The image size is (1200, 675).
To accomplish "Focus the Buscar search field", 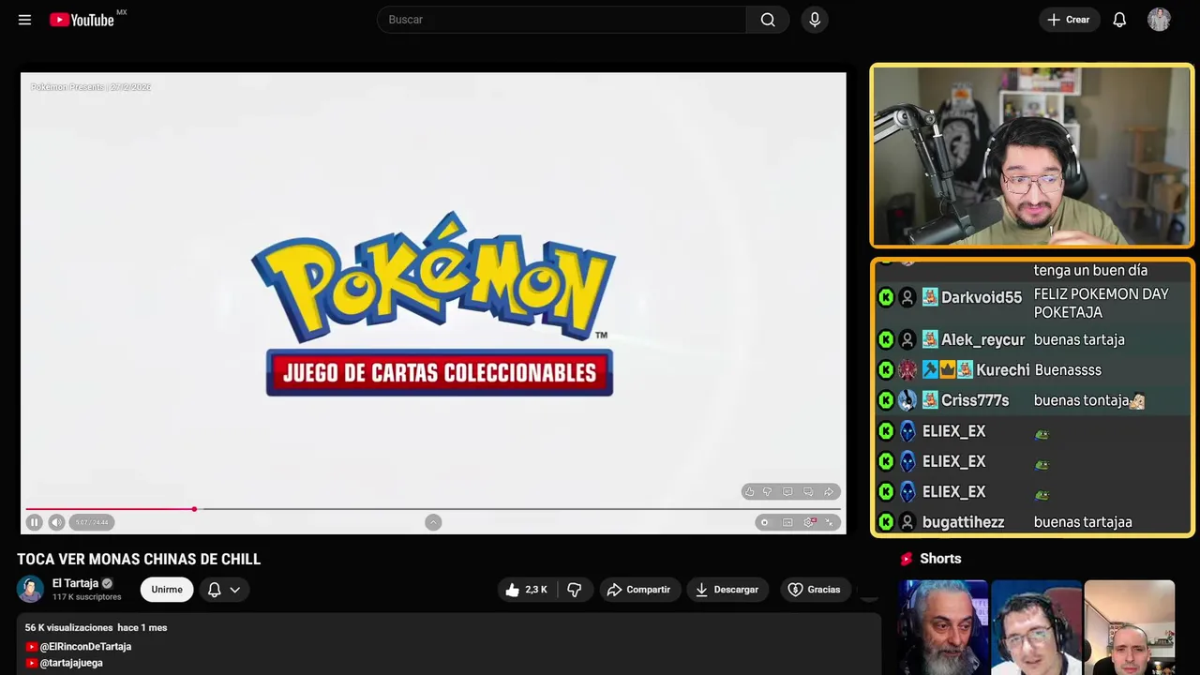I will pos(562,20).
